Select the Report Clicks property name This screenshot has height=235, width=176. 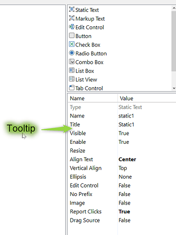tap(86, 212)
